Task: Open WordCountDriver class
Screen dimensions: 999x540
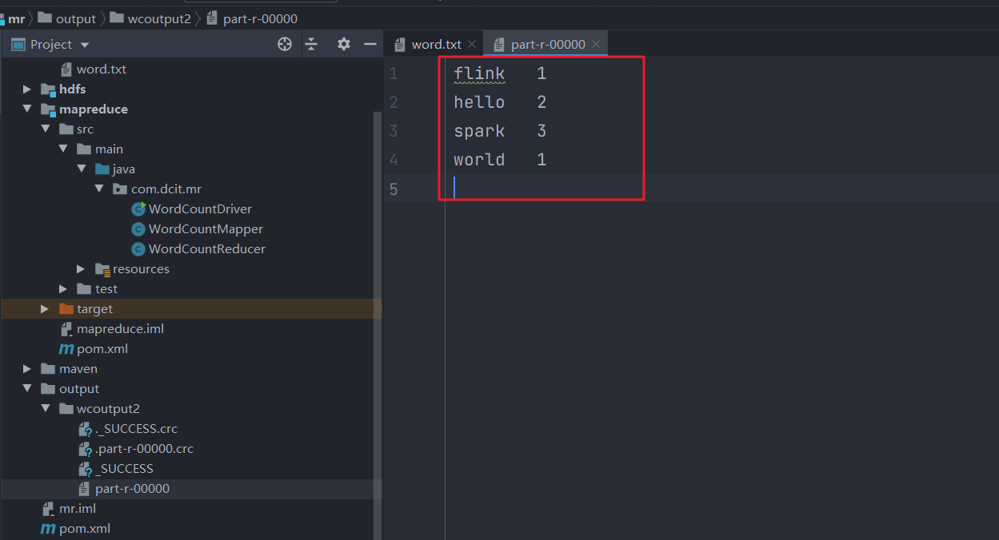Action: [x=200, y=209]
